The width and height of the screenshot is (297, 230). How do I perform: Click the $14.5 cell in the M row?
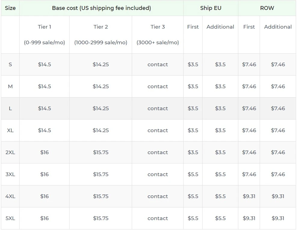point(44,86)
